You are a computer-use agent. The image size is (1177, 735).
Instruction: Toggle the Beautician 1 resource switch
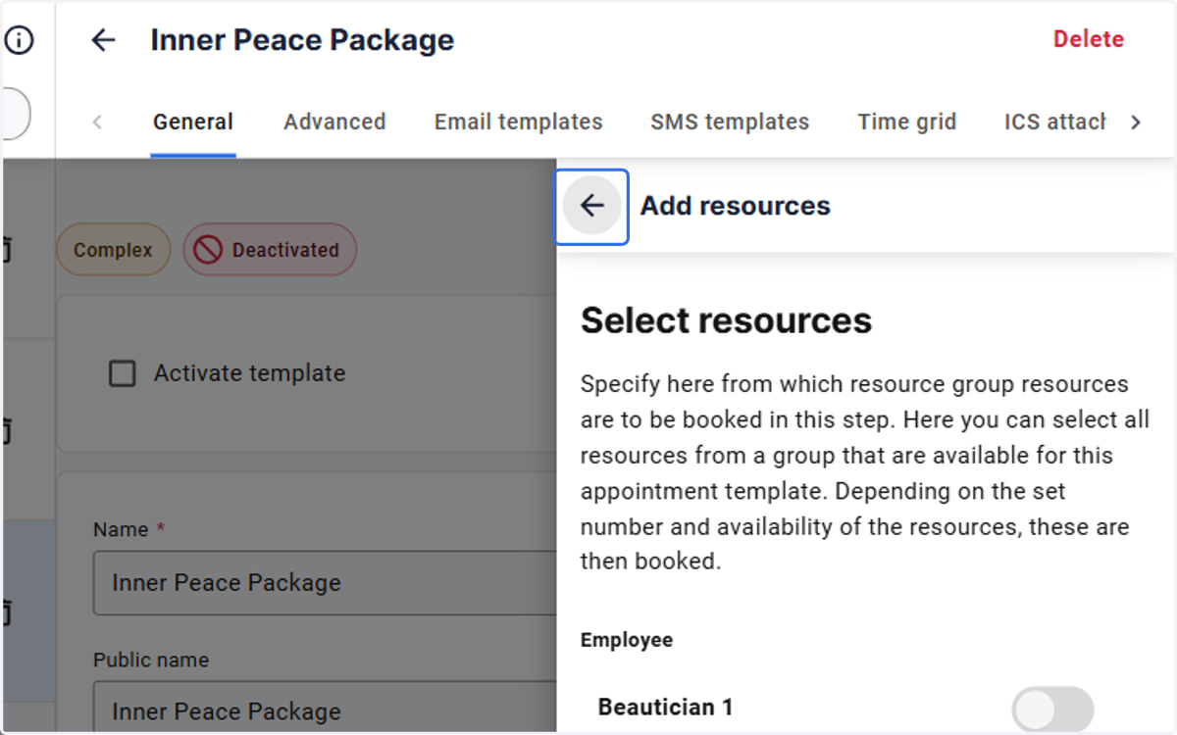tap(1052, 709)
